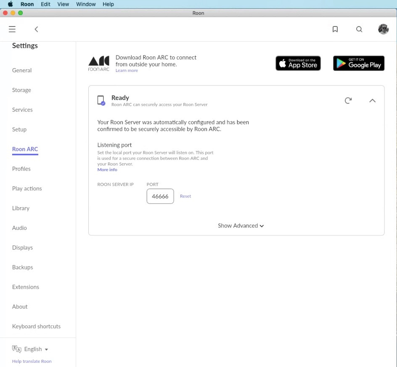Image resolution: width=397 pixels, height=367 pixels.
Task: Get it on Google Play
Action: pyautogui.click(x=359, y=63)
